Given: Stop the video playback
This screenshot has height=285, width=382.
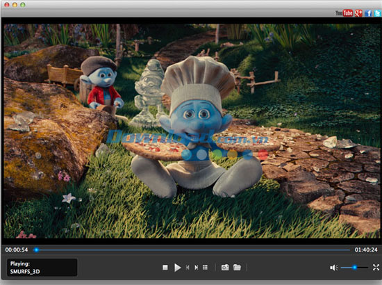Looking at the screenshot, I should click(x=165, y=268).
